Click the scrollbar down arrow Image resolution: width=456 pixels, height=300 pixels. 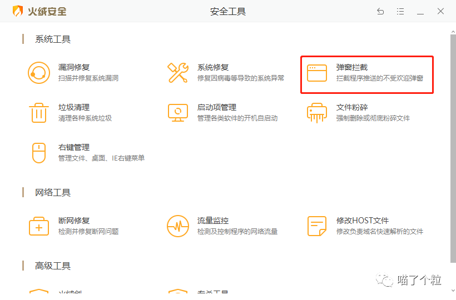453,290
